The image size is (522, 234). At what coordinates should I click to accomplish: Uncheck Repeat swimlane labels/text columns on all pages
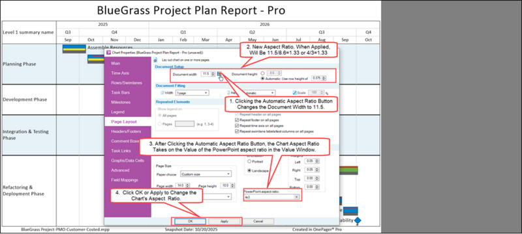[x=237, y=131]
